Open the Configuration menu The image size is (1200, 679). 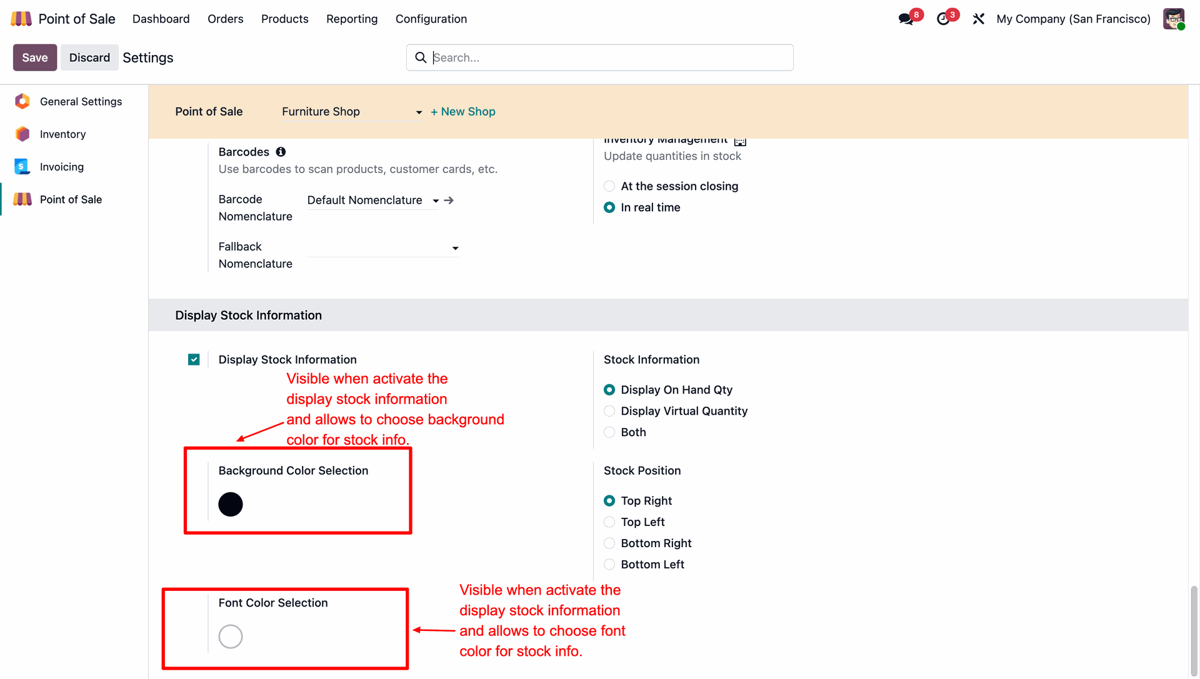pyautogui.click(x=431, y=19)
